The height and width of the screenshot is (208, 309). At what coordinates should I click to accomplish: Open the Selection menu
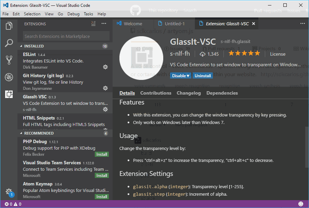coord(32,14)
